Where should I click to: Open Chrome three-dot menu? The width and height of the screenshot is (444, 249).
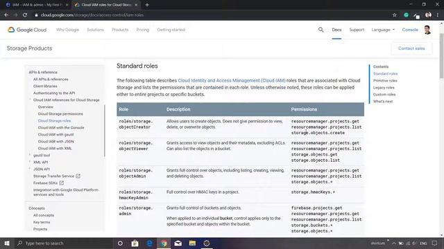pyautogui.click(x=438, y=15)
